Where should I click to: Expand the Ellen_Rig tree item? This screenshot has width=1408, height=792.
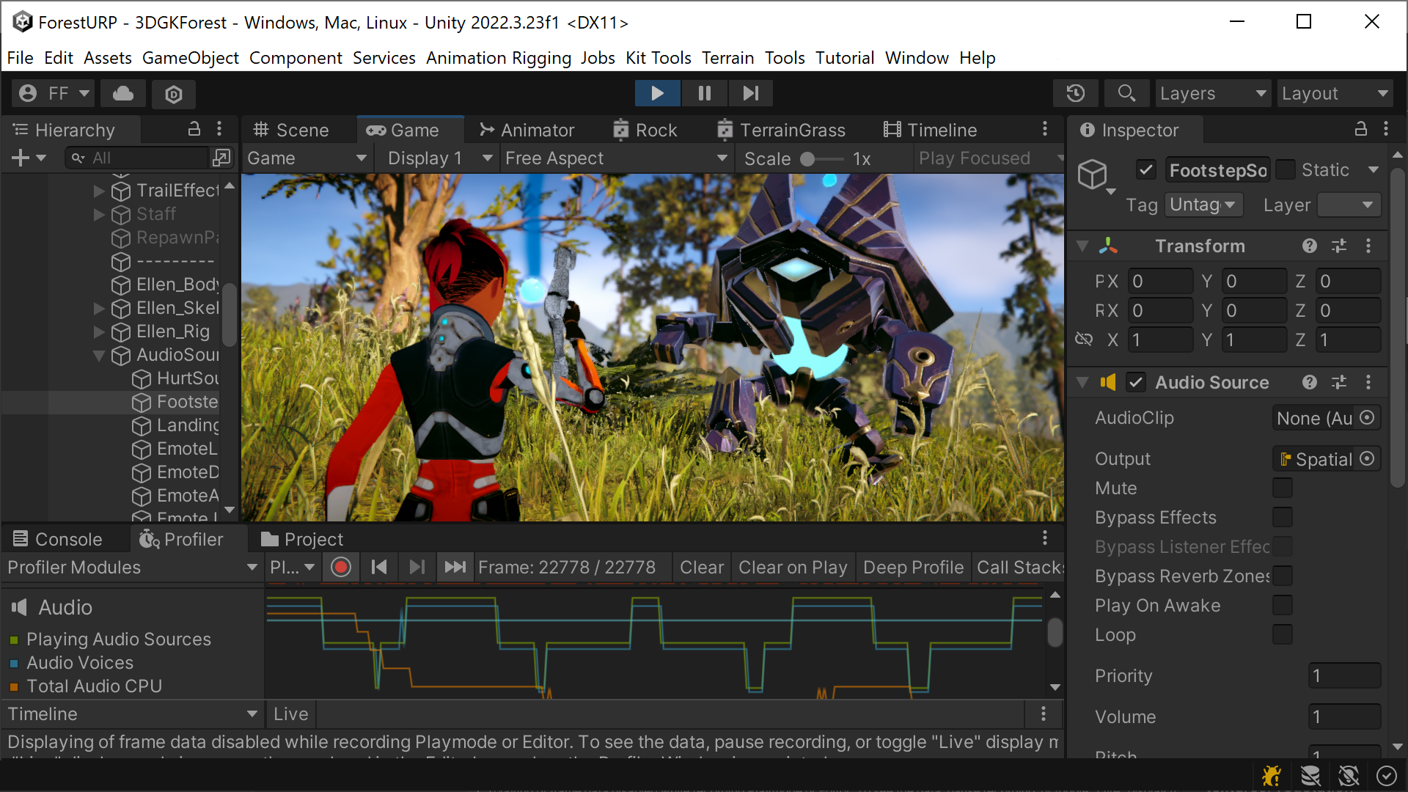99,331
